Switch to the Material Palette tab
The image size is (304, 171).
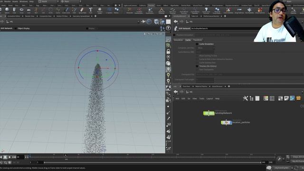point(201,86)
